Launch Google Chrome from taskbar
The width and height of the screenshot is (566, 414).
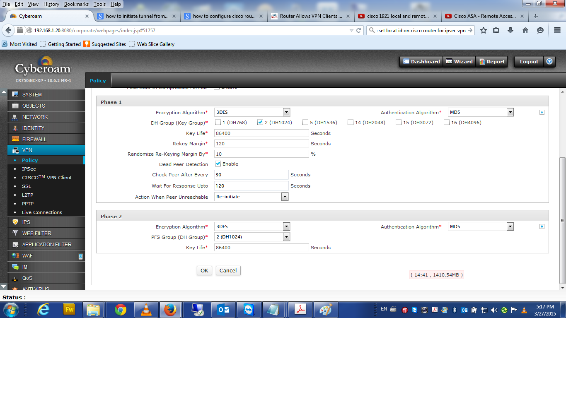[121, 310]
